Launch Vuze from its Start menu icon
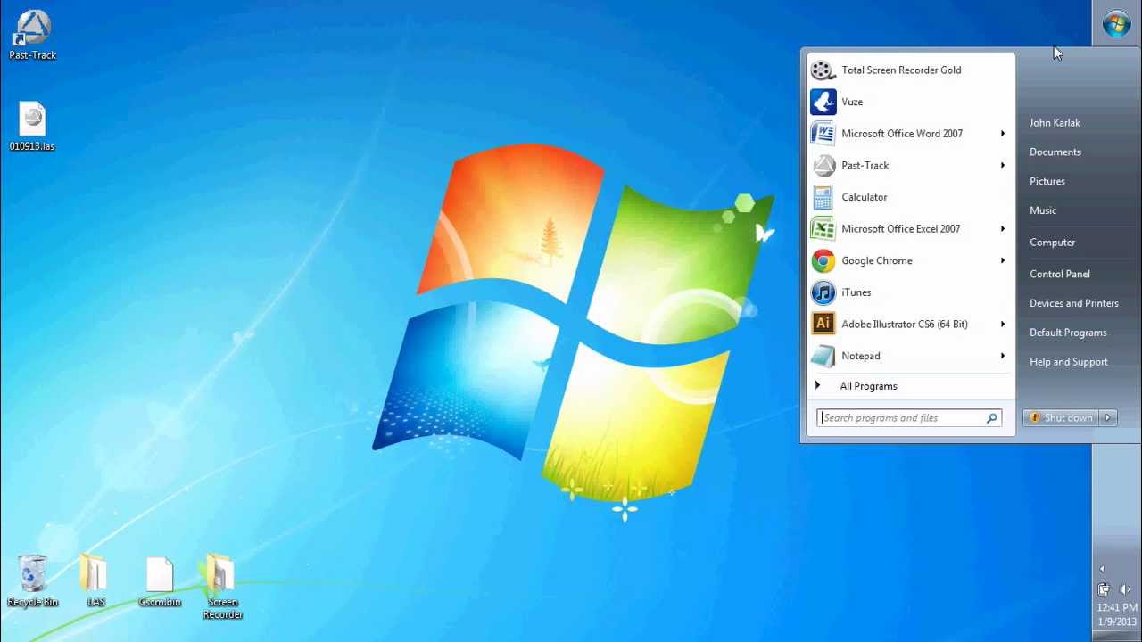 click(x=823, y=102)
